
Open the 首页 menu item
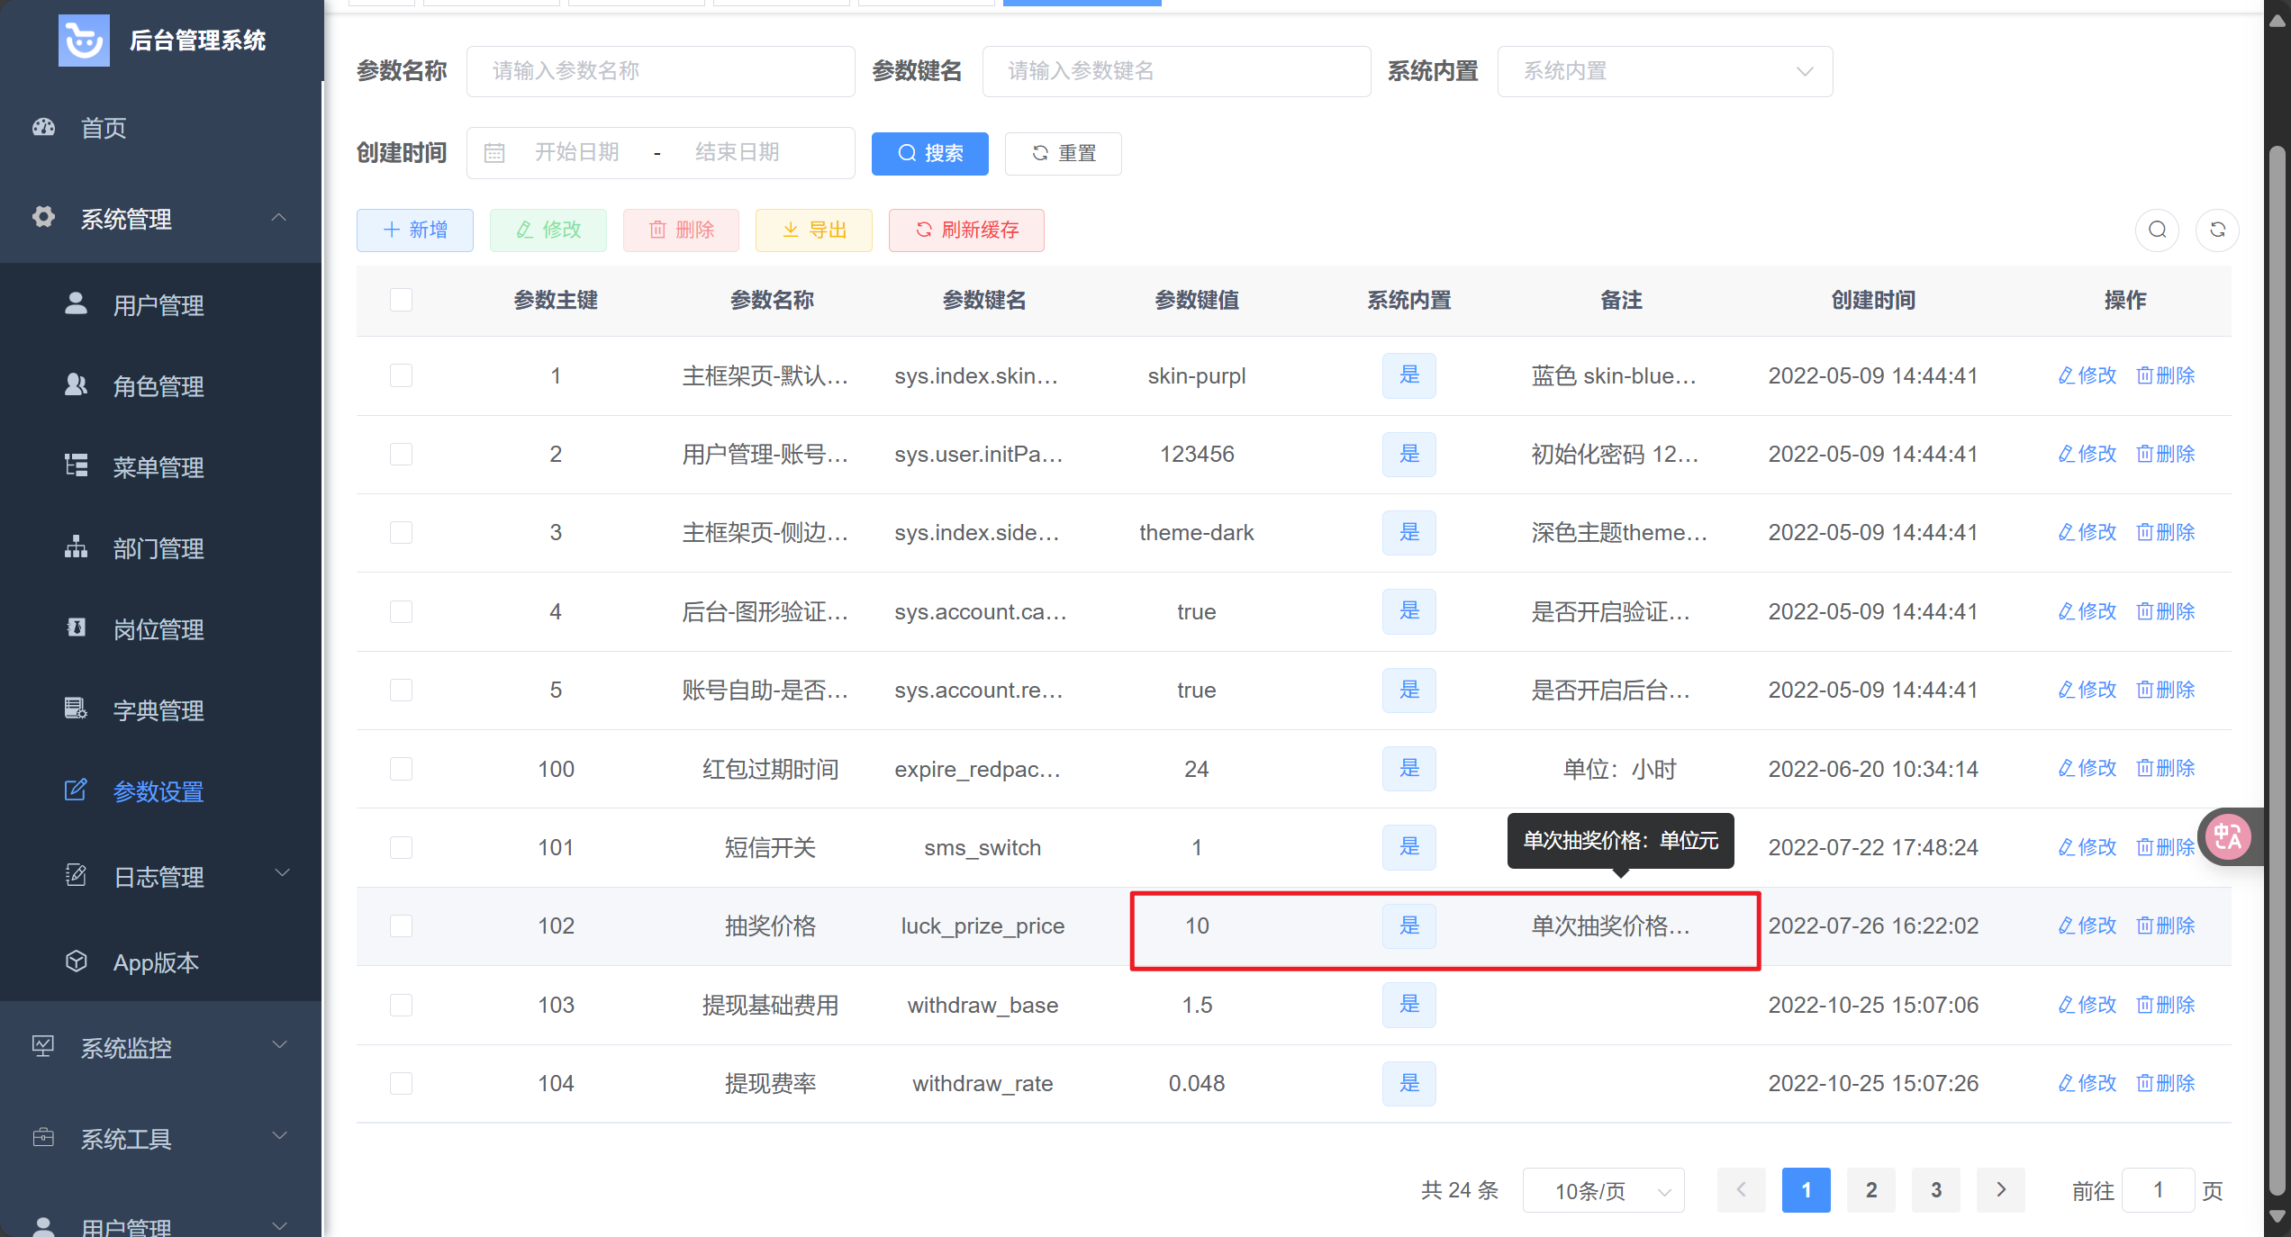point(104,128)
